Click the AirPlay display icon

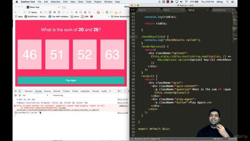pos(177,2)
